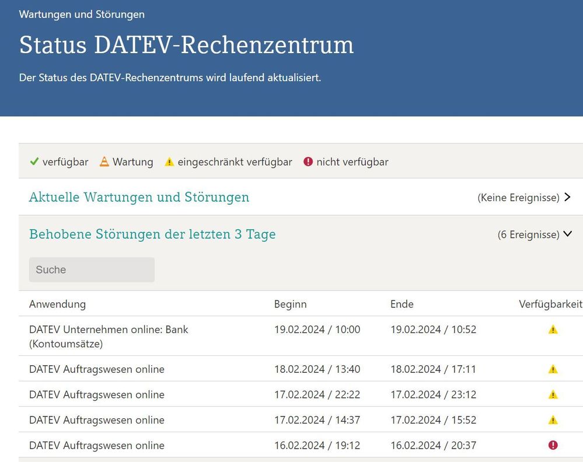Click the verfügbar legend label
583x462 pixels.
point(65,162)
